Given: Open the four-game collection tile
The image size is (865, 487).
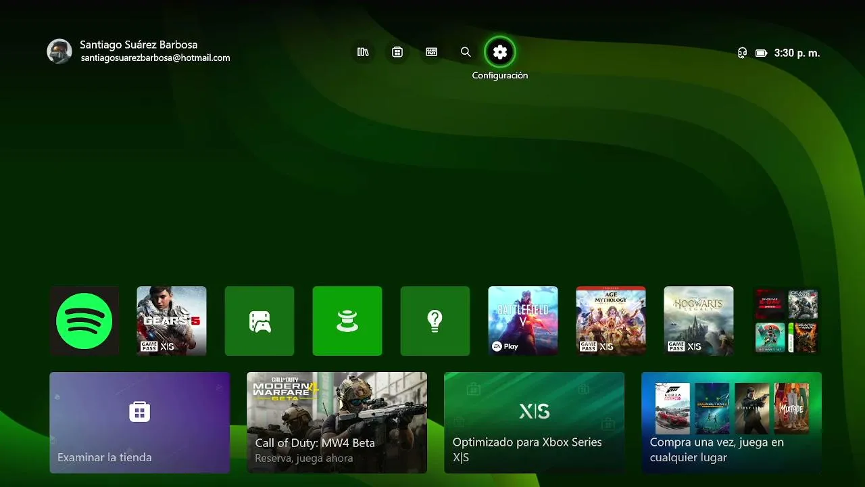Looking at the screenshot, I should (x=787, y=321).
